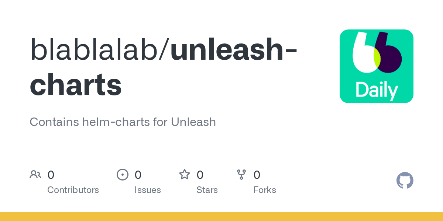Click the issues count of 0
Viewport: 443px width, 221px height.
138,175
